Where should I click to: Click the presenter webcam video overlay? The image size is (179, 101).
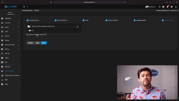[x=147, y=82]
